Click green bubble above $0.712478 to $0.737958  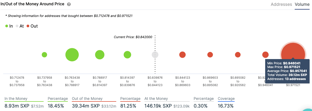coord(44,55)
